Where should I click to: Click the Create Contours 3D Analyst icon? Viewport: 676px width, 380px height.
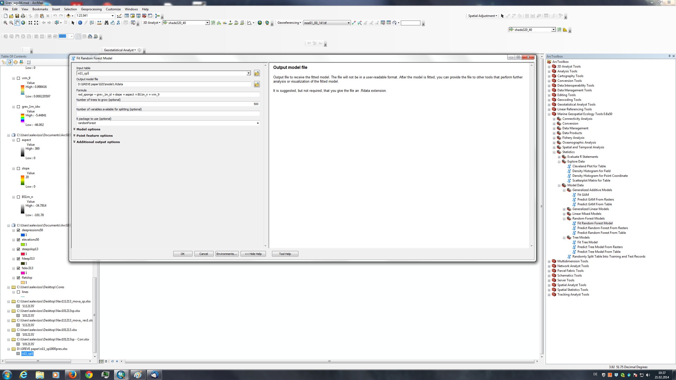point(213,23)
